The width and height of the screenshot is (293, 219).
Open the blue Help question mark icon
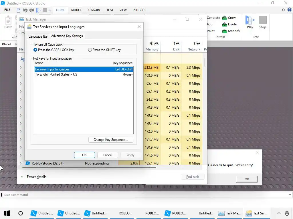pyautogui.click(x=290, y=10)
